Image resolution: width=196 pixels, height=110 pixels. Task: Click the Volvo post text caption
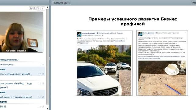coord(102,41)
